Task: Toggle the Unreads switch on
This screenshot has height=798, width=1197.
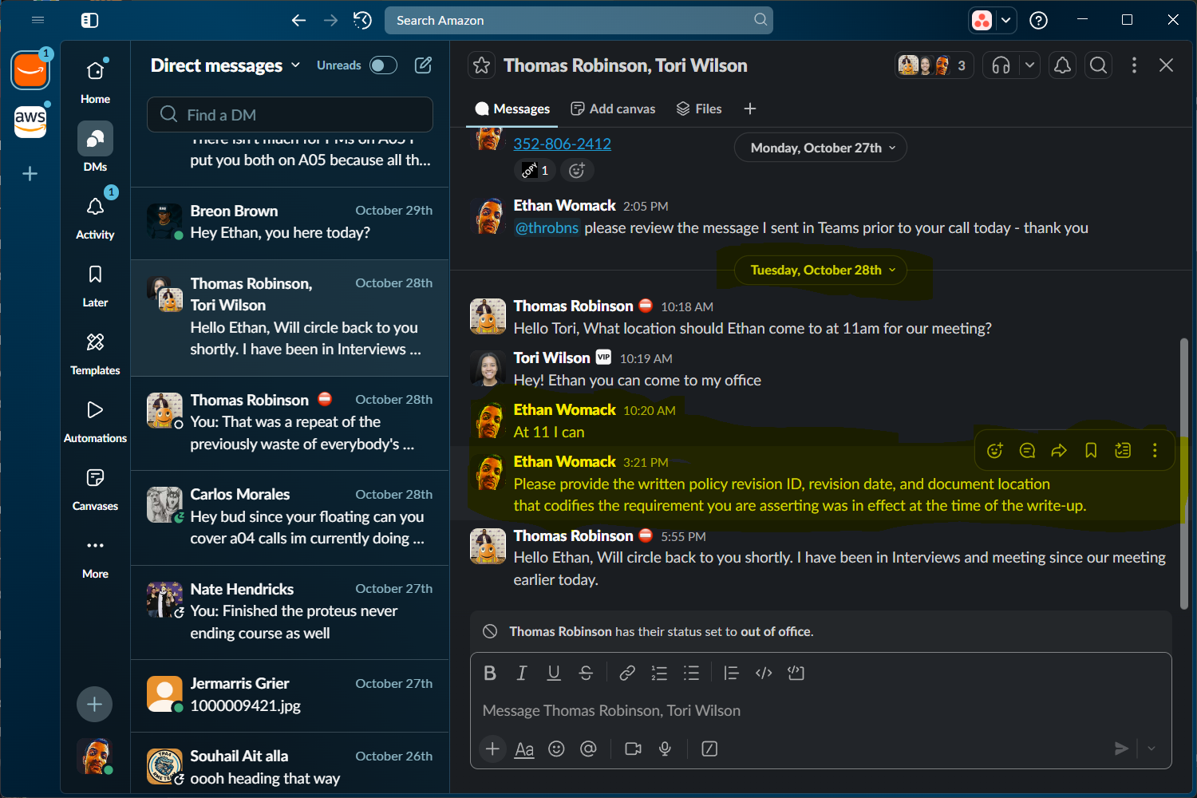Action: [383, 65]
